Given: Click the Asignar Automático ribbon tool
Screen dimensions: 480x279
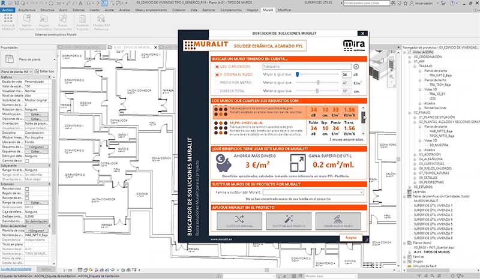Looking at the screenshot, I should point(44,22).
